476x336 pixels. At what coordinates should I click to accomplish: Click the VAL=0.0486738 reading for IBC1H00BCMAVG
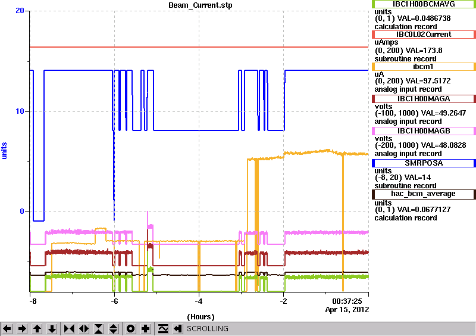(x=424, y=18)
